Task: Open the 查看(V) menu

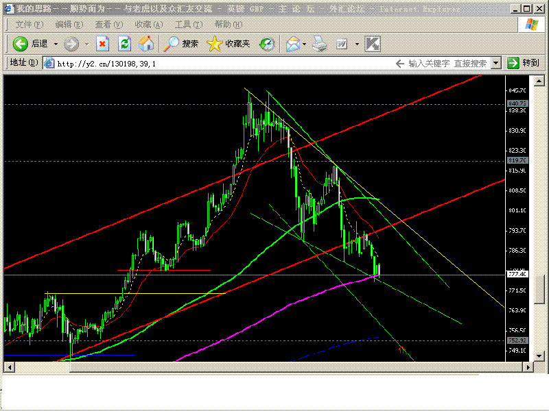Action: (109, 25)
